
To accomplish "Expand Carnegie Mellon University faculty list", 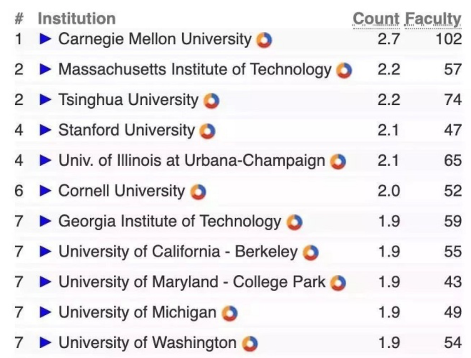I will 45,39.
